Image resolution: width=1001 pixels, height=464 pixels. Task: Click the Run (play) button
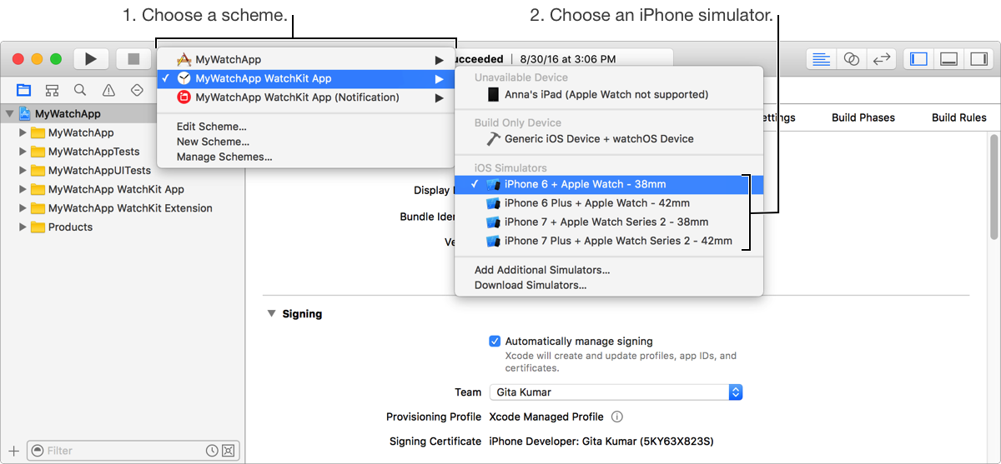(x=91, y=59)
